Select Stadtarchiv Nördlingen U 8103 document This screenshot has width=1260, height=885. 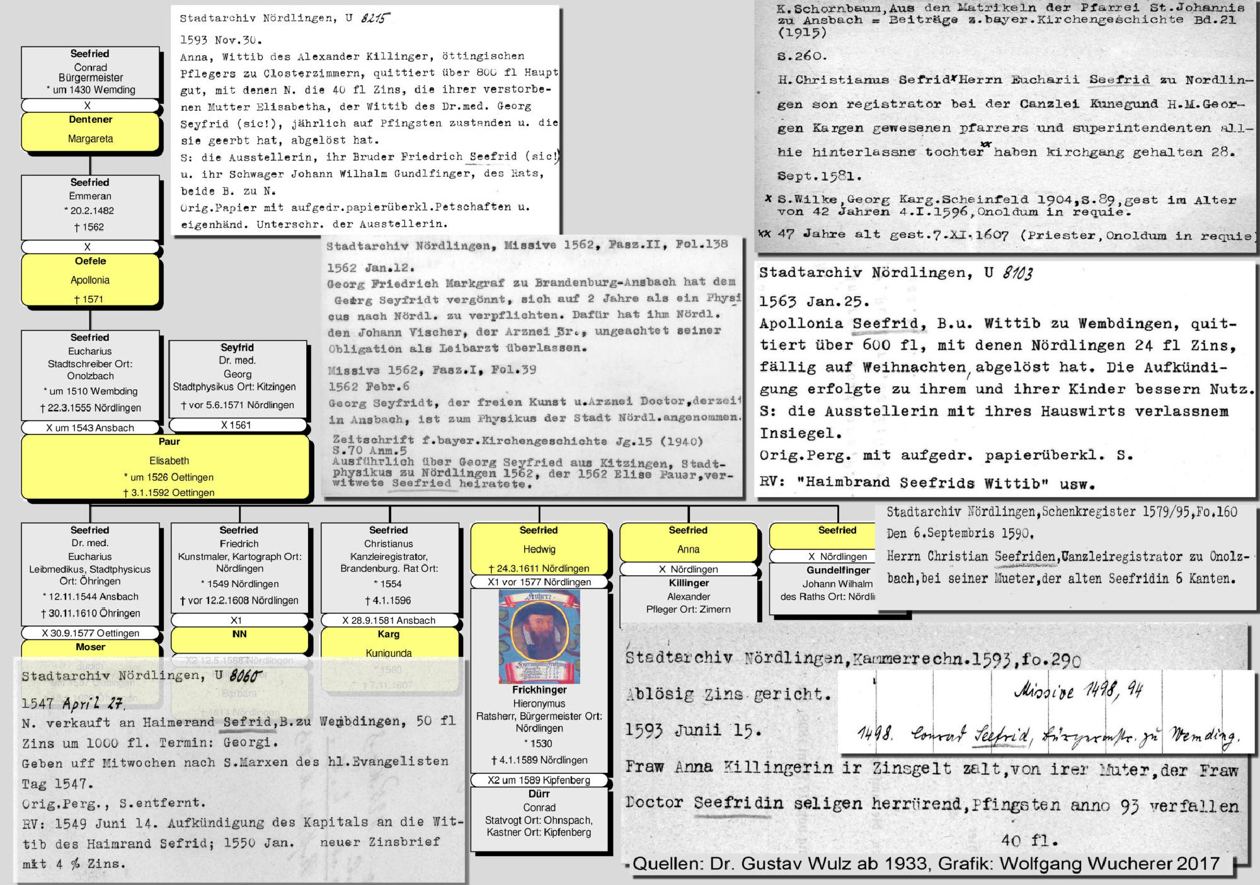point(1004,378)
